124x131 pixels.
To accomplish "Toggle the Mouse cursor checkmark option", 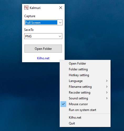I will (85, 104).
